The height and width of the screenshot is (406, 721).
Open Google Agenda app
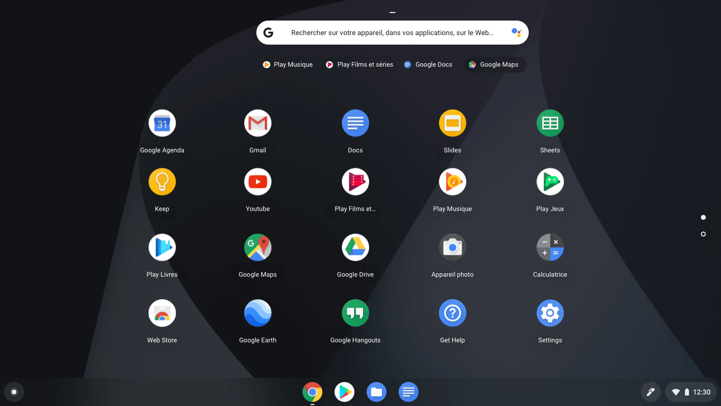162,123
